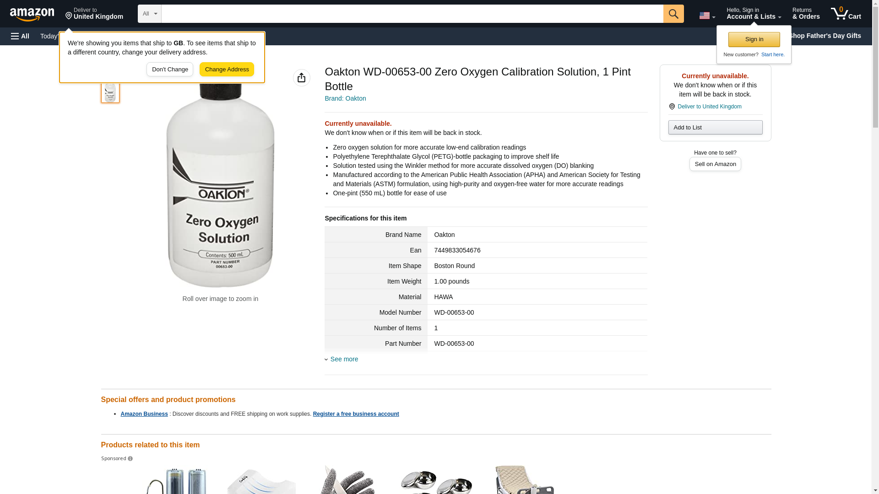Open the shopping cart
The height and width of the screenshot is (494, 879).
[846, 14]
